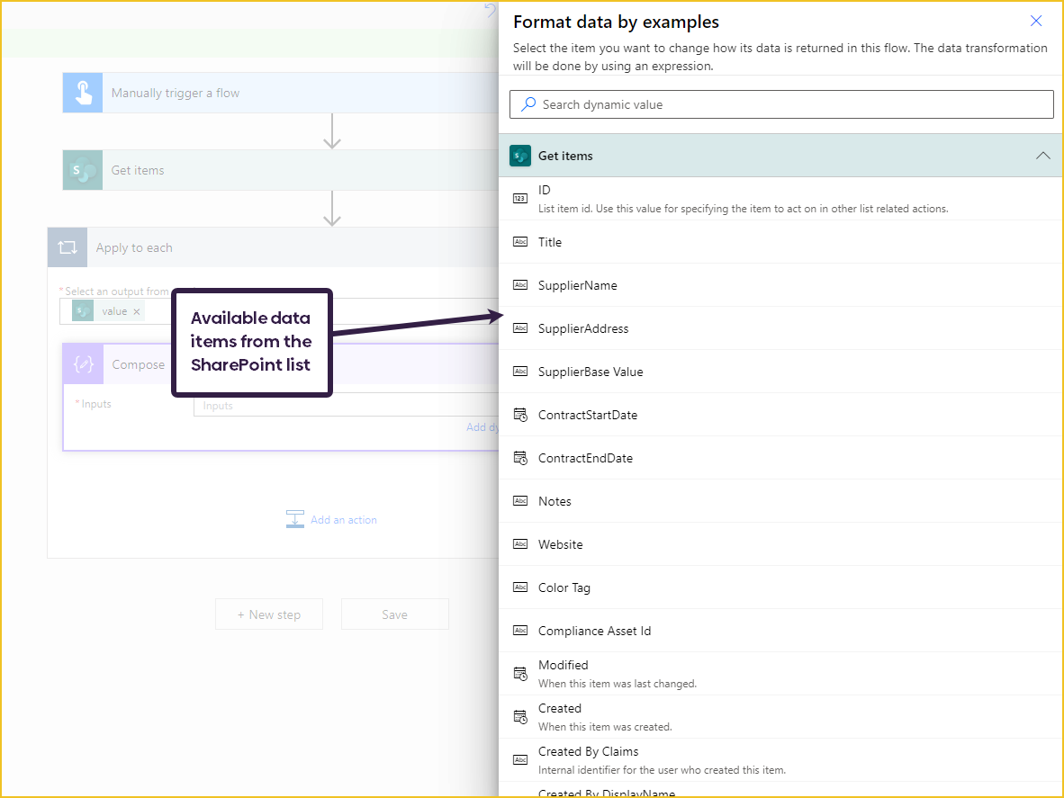
Task: Click the SupplierBase Value field icon
Action: [520, 372]
